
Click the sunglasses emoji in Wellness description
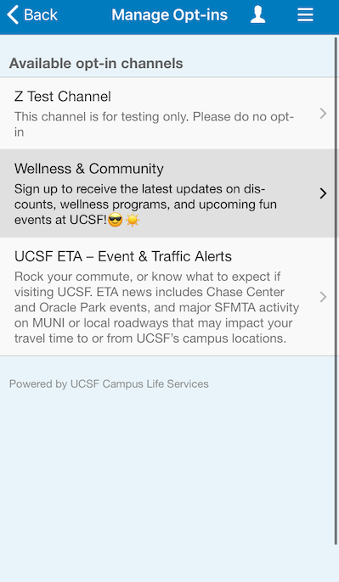coord(116,221)
